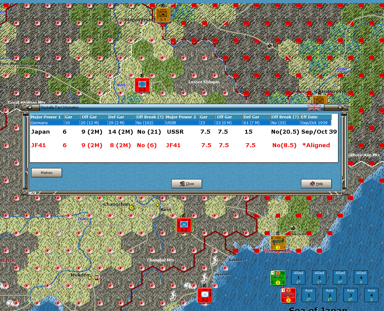
Task: Click the USSR cell in the pact row
Action: coord(182,123)
